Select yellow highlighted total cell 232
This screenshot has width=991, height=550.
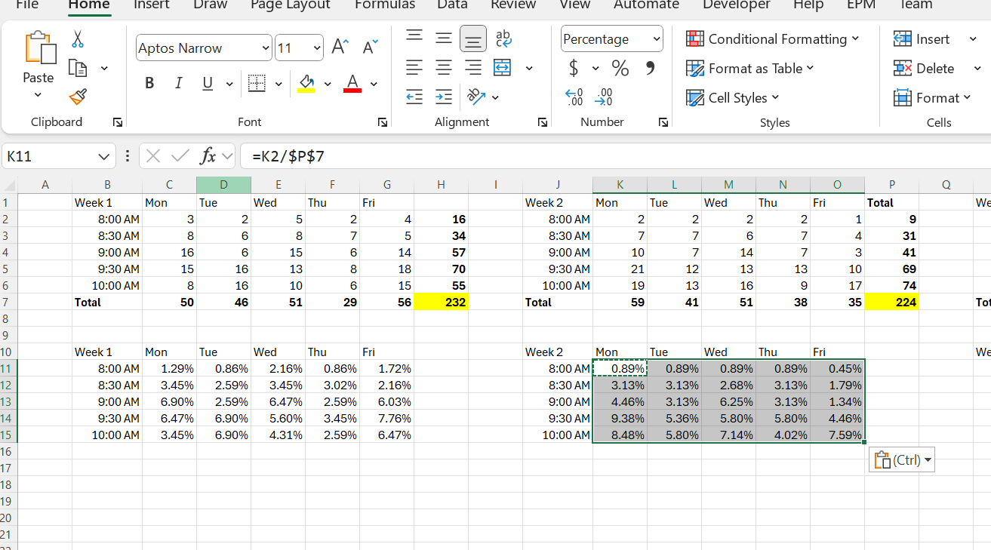coord(441,302)
